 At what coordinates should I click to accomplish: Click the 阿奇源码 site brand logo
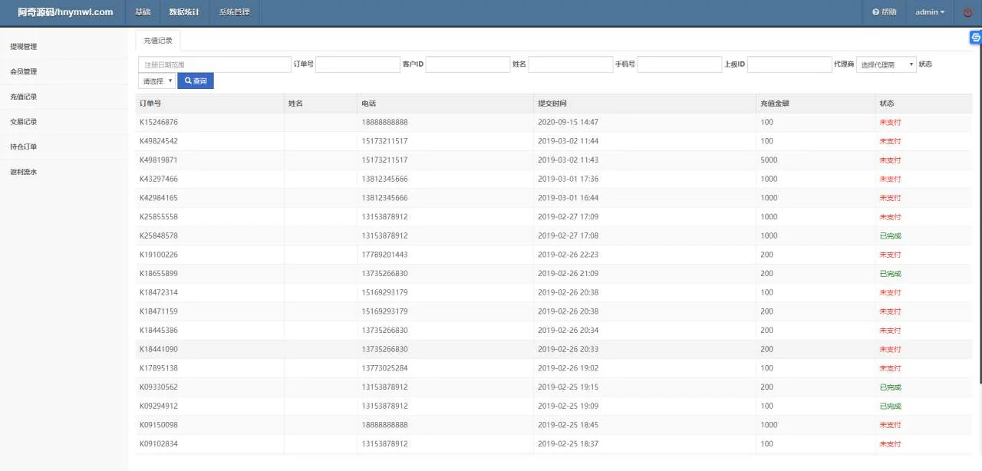65,12
